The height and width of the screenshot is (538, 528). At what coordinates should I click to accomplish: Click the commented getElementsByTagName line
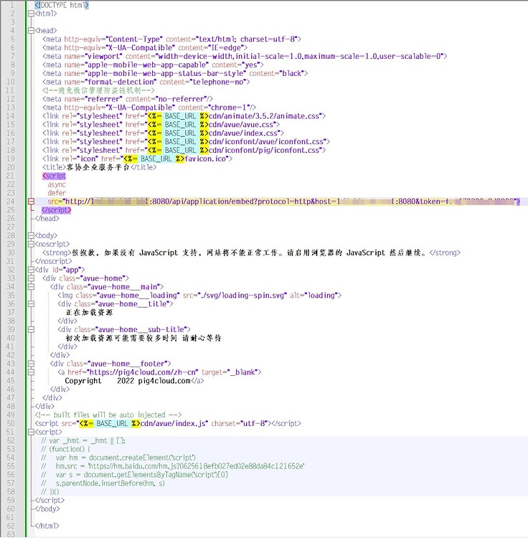134,475
